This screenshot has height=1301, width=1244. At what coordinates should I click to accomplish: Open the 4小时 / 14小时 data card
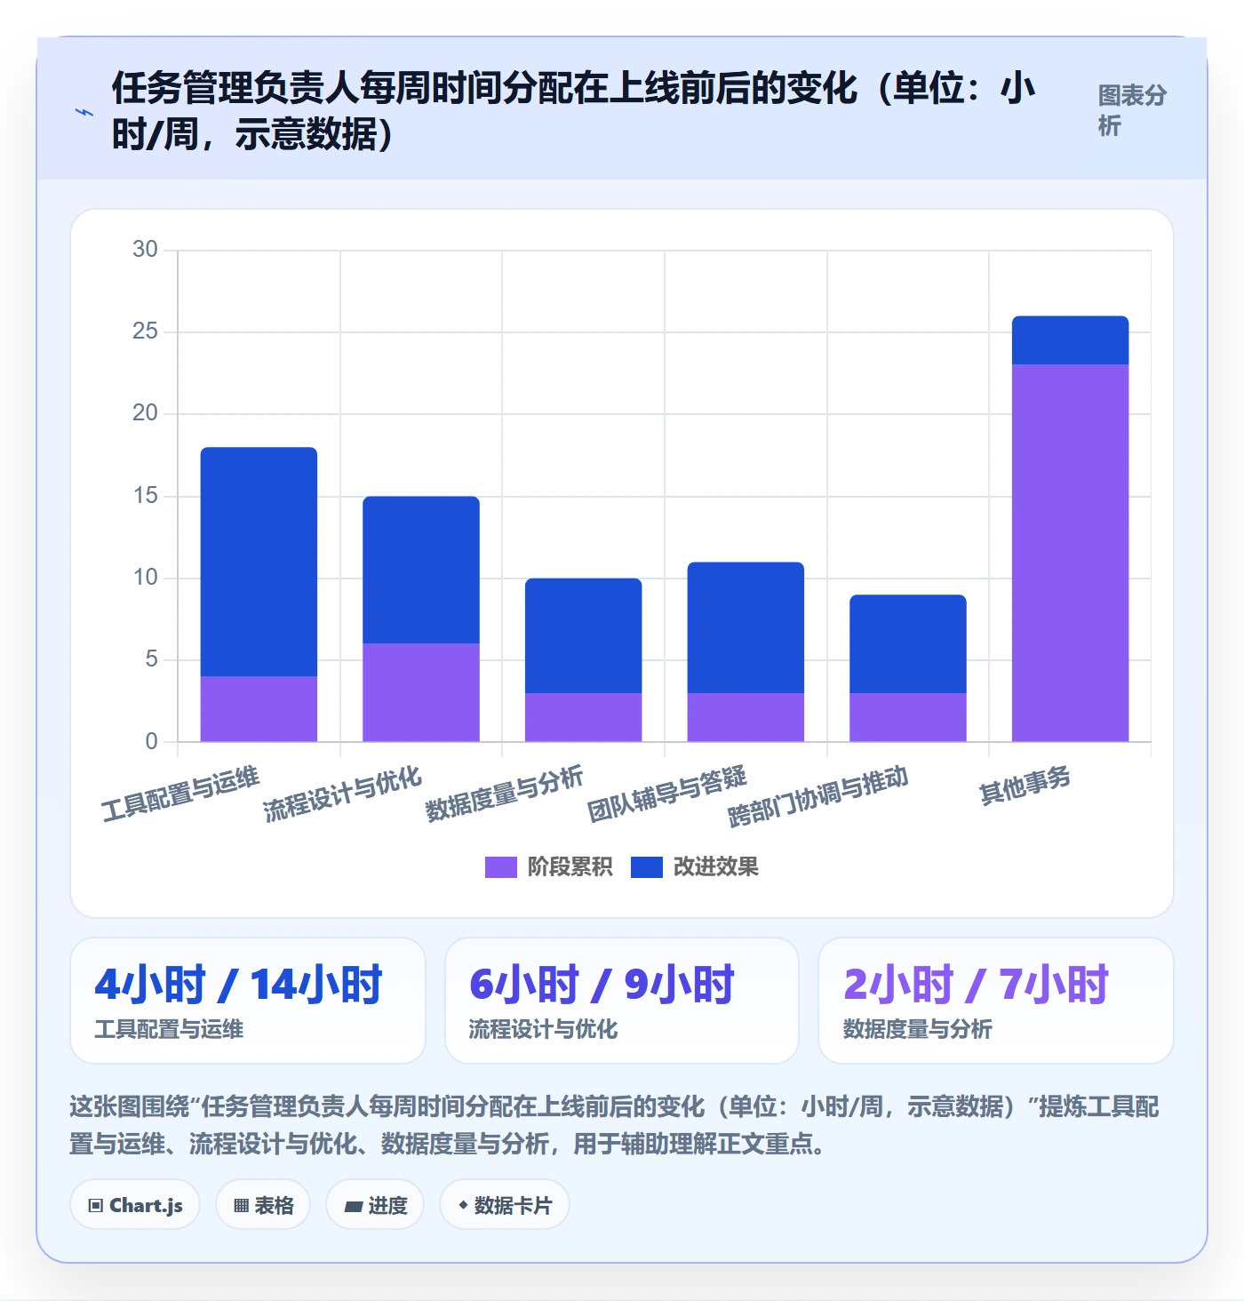click(x=248, y=1001)
